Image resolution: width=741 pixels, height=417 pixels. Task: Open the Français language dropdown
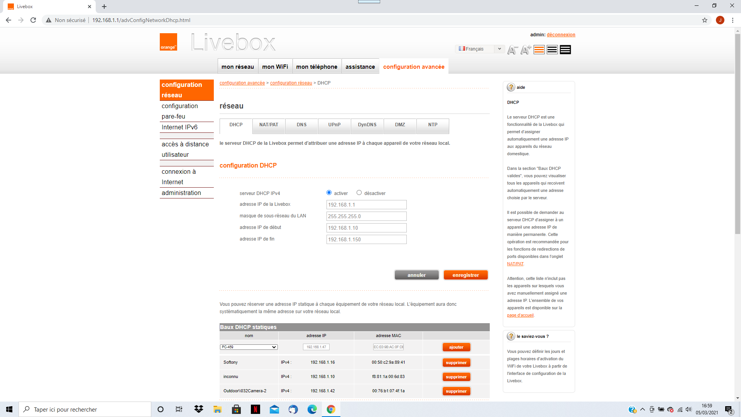pos(480,49)
